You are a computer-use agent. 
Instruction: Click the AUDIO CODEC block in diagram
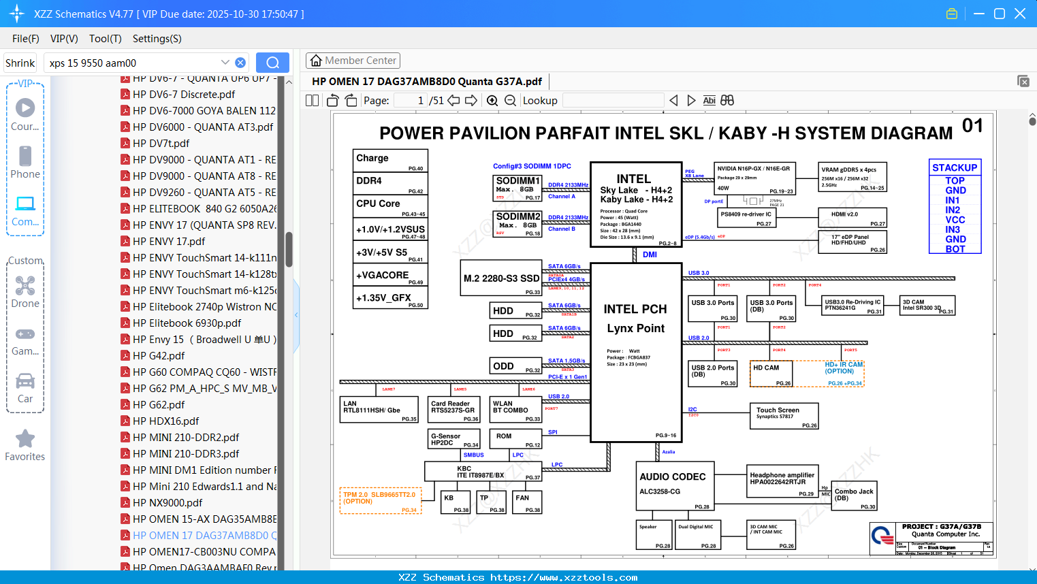[675, 487]
